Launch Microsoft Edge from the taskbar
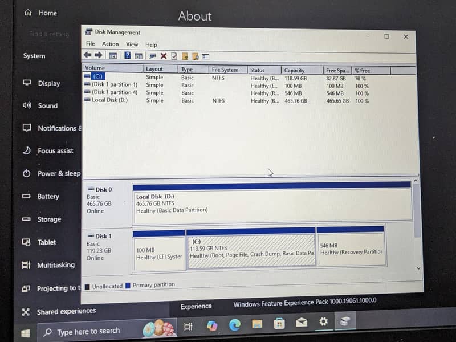Screen dimensions: 456x342 coord(235,325)
